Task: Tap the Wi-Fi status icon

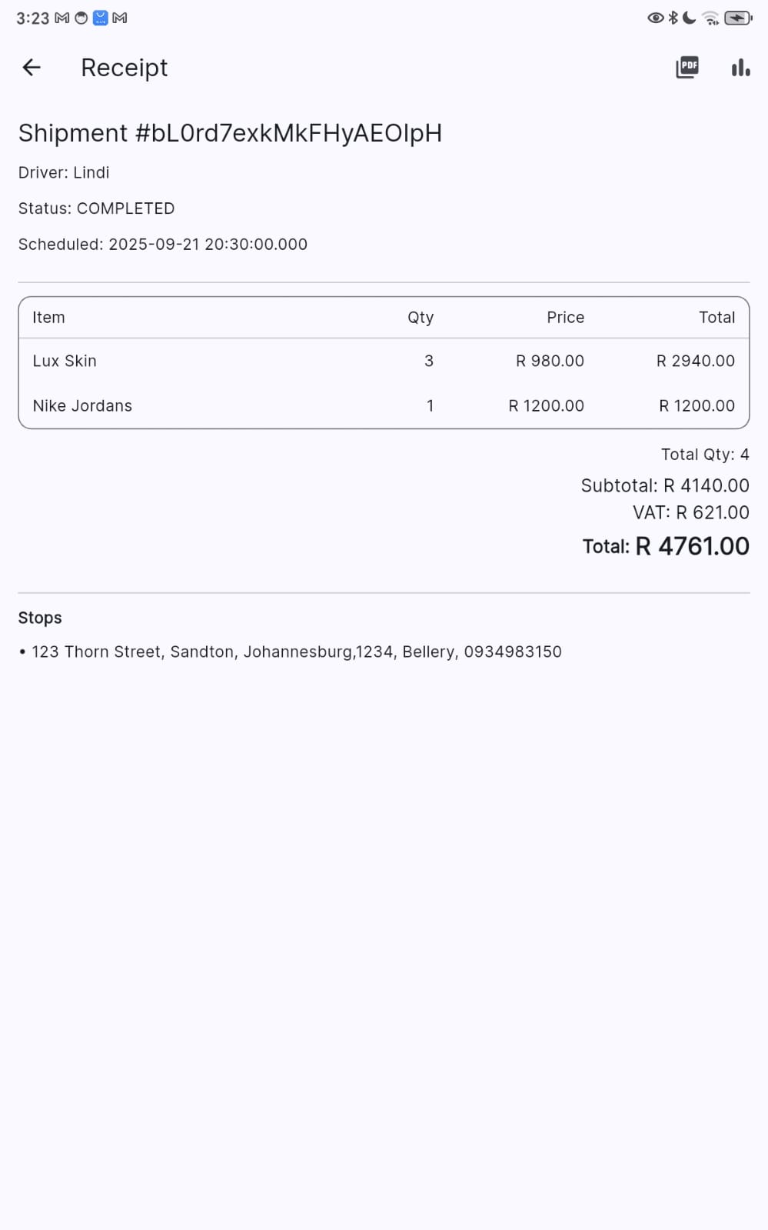Action: [711, 18]
